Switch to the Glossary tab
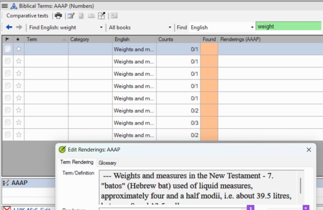323x210 pixels. point(107,163)
